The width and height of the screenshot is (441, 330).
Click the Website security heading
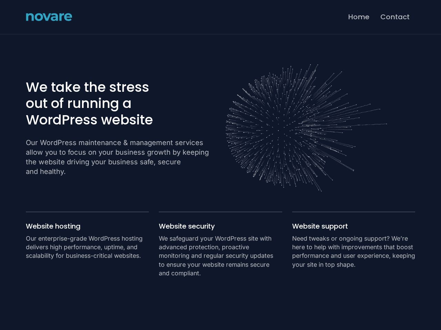click(x=187, y=226)
